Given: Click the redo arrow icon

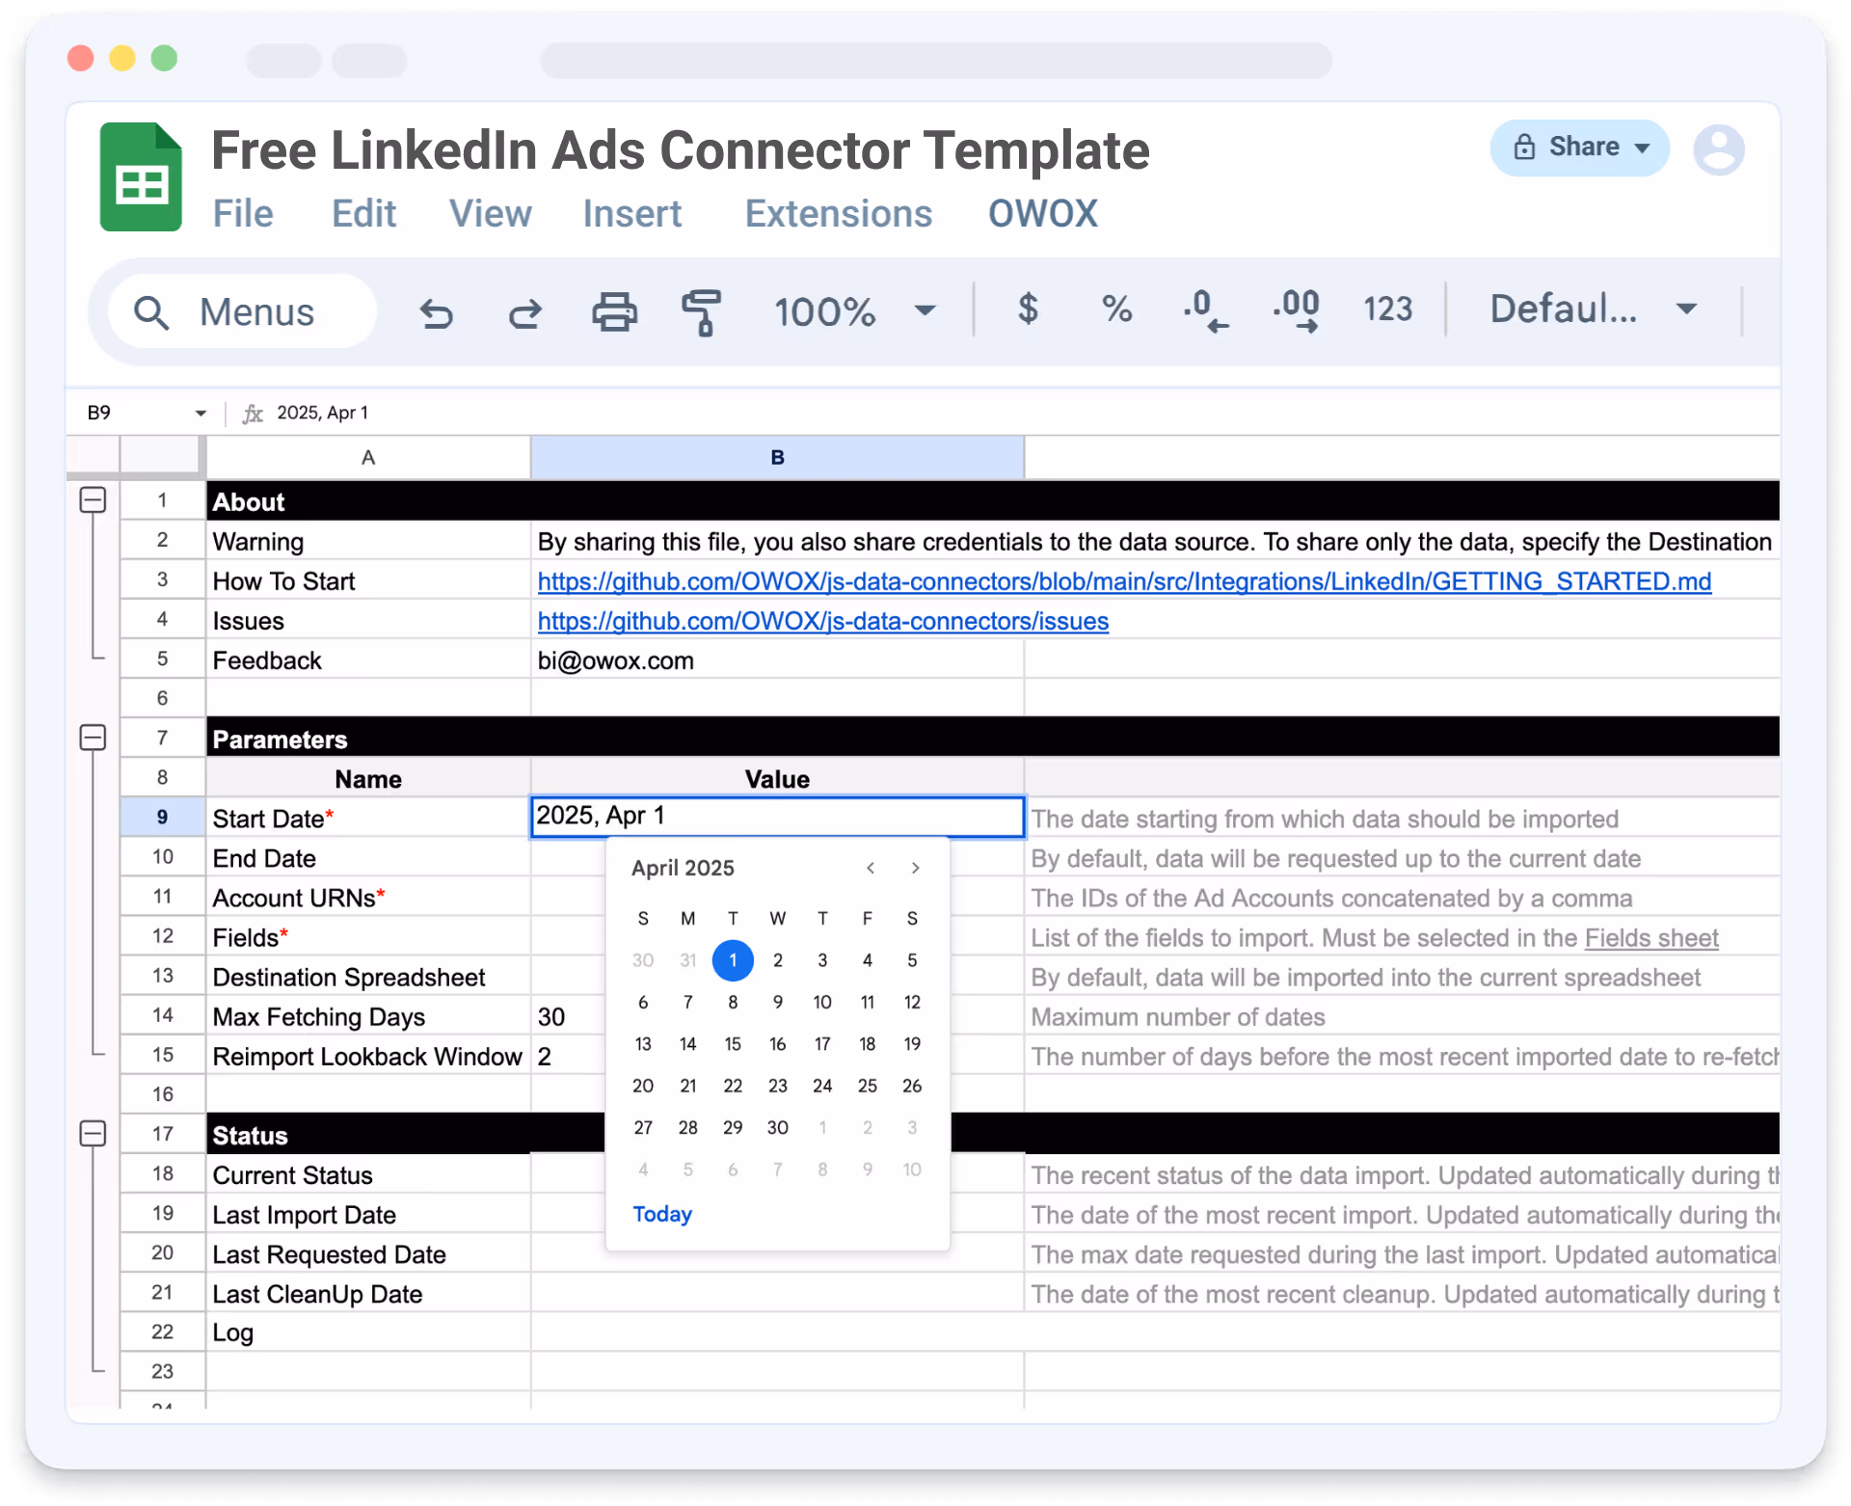Looking at the screenshot, I should click(x=525, y=312).
